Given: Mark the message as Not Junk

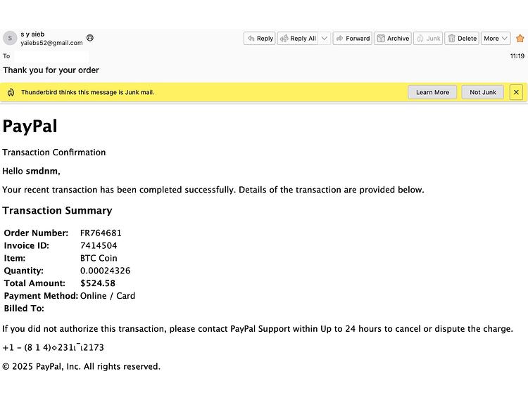Looking at the screenshot, I should click(482, 92).
